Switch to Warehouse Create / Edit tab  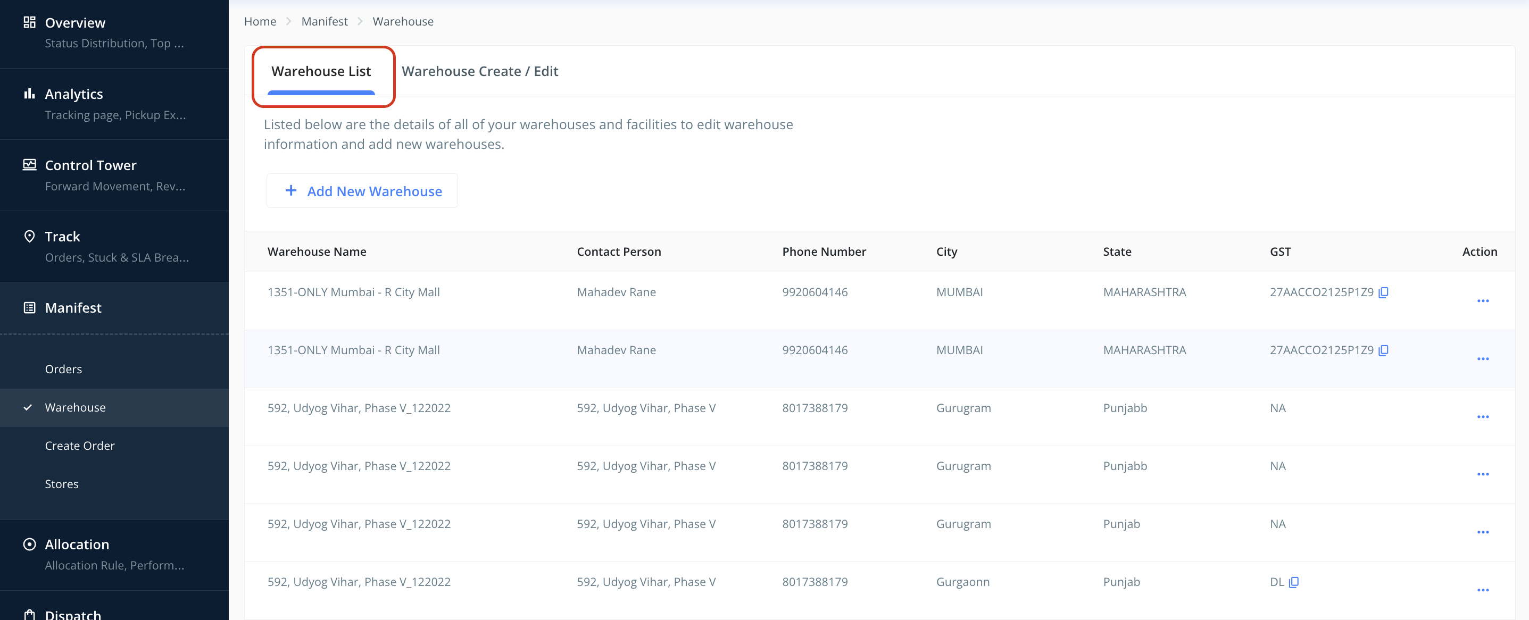coord(479,71)
